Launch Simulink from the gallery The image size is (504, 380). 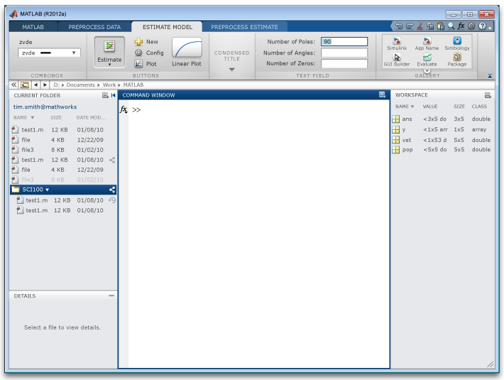(397, 44)
